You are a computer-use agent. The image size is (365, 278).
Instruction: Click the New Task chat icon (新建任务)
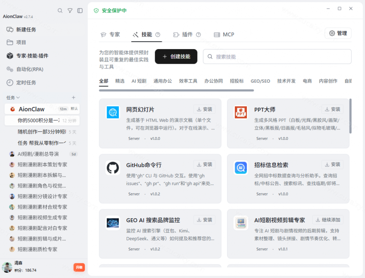pos(10,30)
